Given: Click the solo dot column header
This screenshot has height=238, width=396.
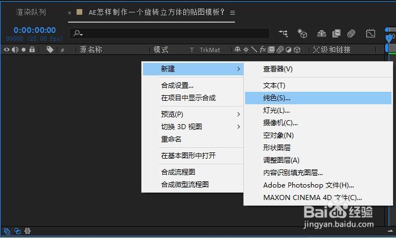Looking at the screenshot, I should tap(23, 50).
